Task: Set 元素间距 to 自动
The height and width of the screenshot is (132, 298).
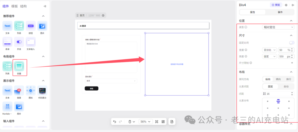Action: tap(286, 86)
